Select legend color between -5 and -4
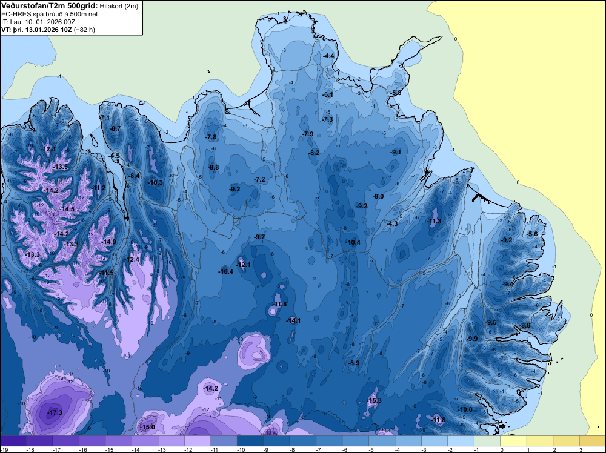 (382, 441)
